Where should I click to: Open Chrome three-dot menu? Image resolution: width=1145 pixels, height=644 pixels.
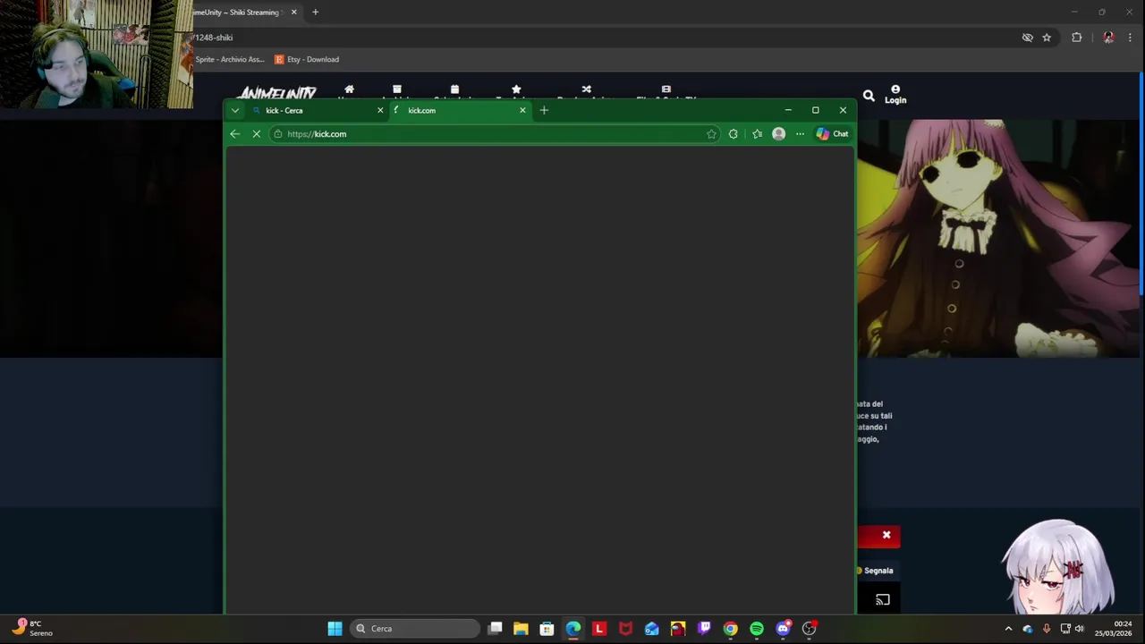[x=1130, y=38]
